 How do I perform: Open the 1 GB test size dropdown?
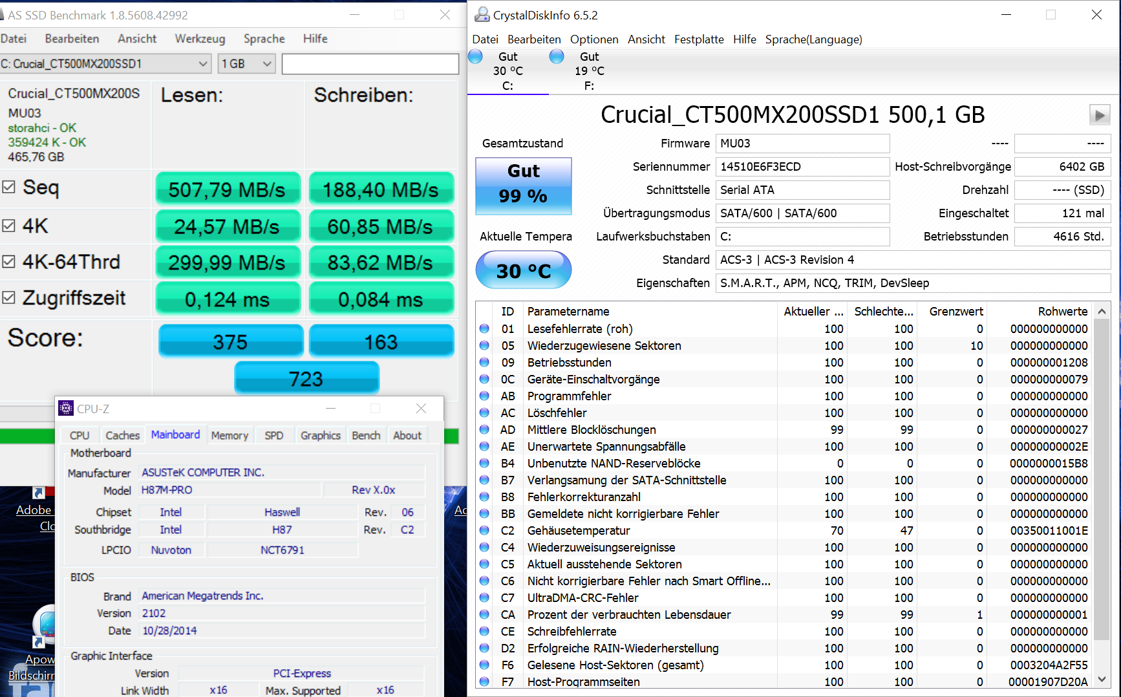(246, 63)
